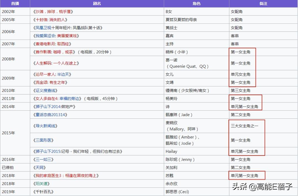
Task: Open the 天网 link
Action: coord(39,168)
